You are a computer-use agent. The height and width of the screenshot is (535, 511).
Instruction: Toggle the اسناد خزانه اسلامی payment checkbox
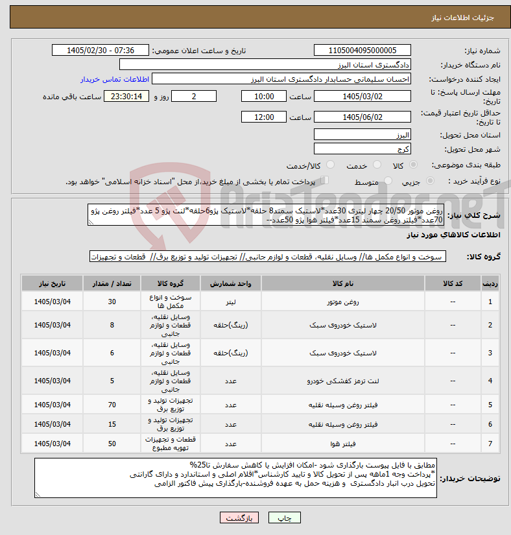(x=325, y=180)
